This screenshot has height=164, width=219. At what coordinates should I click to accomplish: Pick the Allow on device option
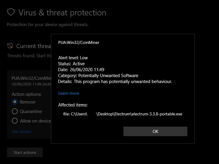pos(15,121)
